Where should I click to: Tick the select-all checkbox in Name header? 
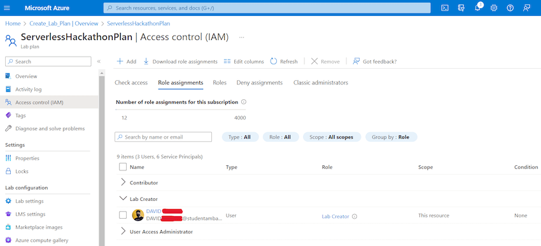click(123, 167)
